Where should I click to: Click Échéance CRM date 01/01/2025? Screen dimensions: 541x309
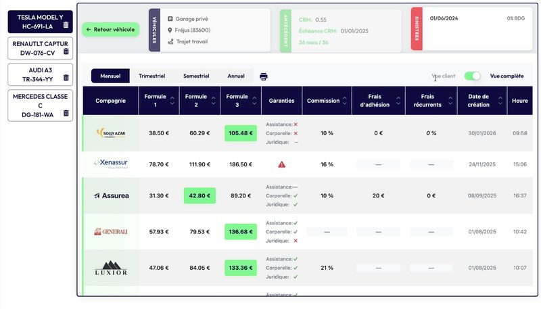tap(354, 31)
